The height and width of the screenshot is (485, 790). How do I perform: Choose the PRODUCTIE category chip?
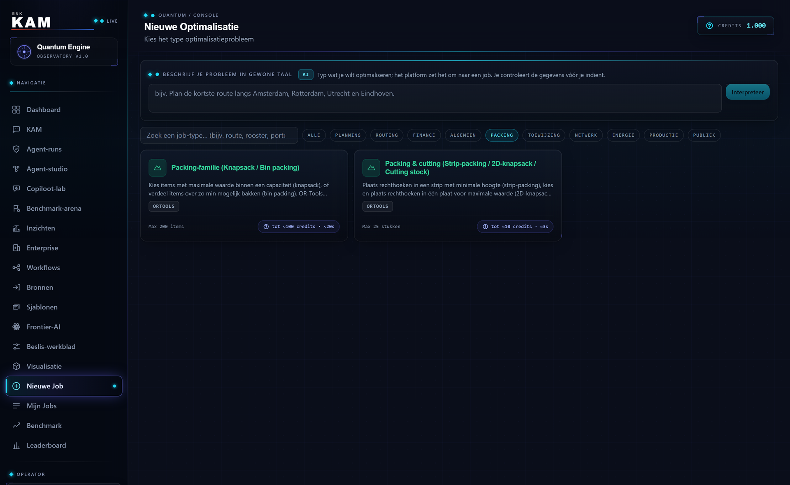pos(664,135)
